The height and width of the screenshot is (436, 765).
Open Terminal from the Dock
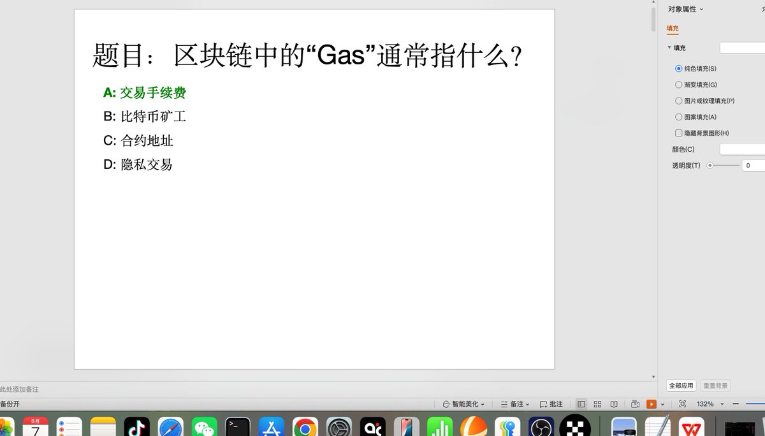[x=238, y=427]
